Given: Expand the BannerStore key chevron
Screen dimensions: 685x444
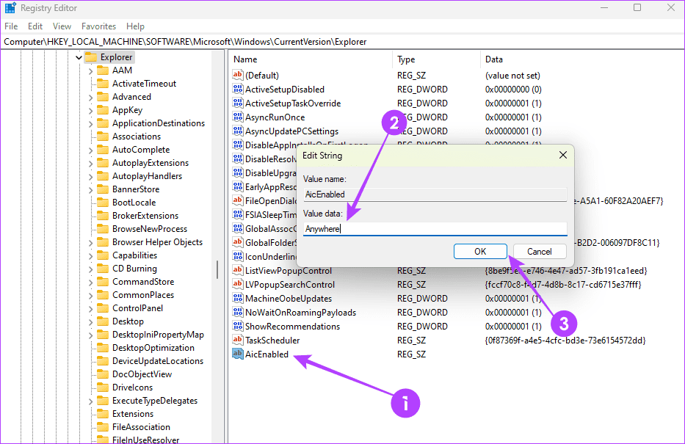Looking at the screenshot, I should 91,189.
